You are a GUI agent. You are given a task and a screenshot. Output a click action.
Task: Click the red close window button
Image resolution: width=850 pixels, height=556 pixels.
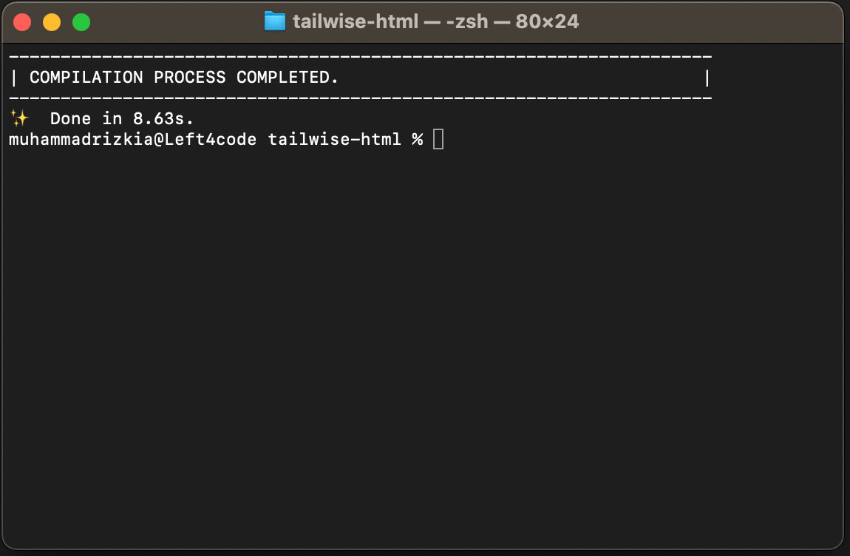22,22
